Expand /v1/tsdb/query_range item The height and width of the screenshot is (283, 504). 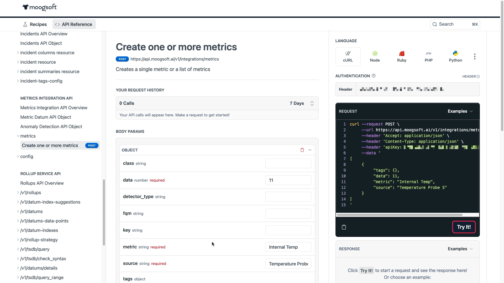[18, 277]
